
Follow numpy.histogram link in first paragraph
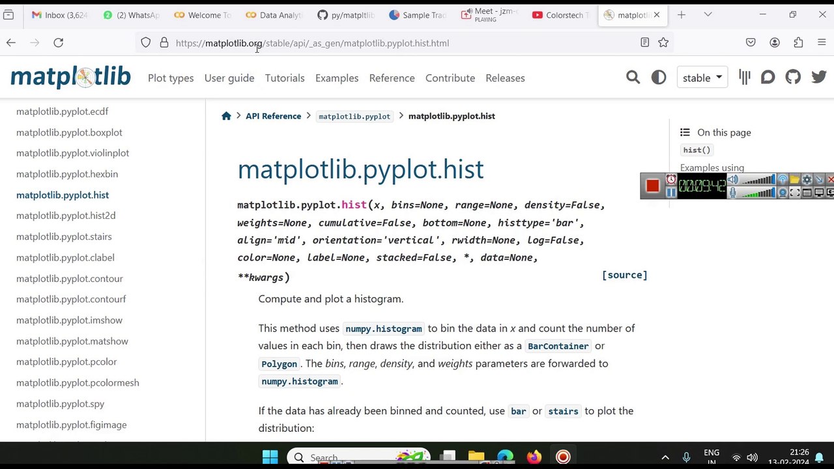coord(384,329)
